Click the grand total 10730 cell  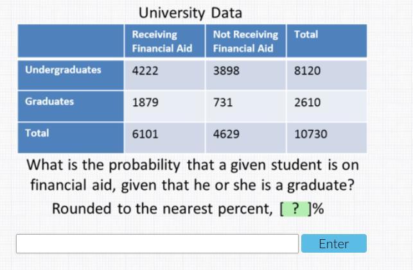[310, 134]
